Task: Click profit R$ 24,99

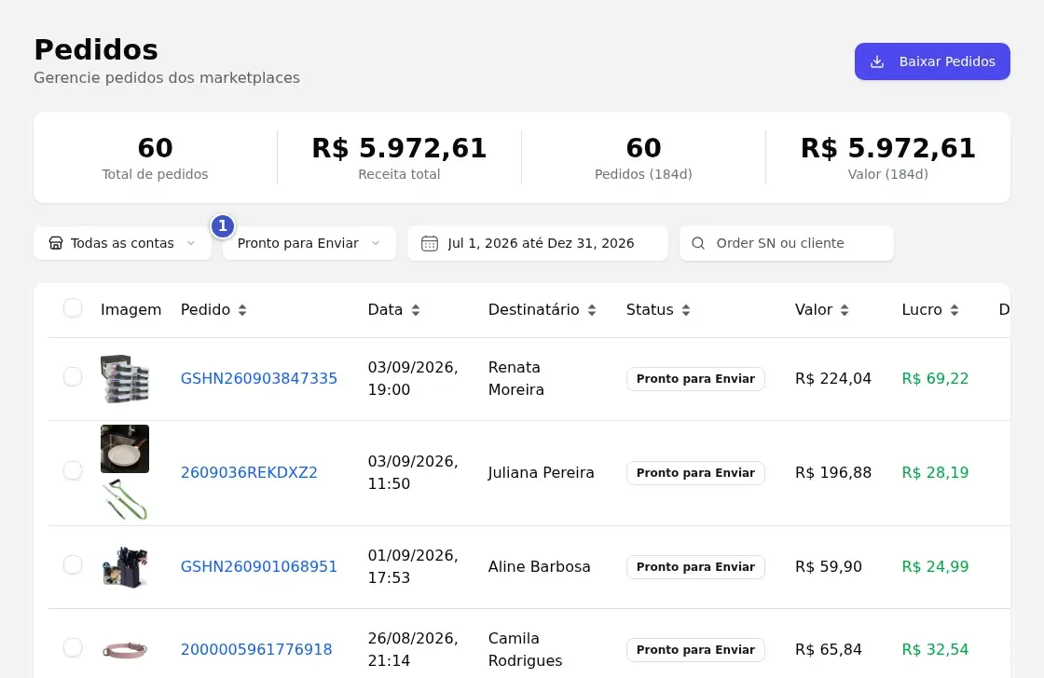Action: point(935,567)
